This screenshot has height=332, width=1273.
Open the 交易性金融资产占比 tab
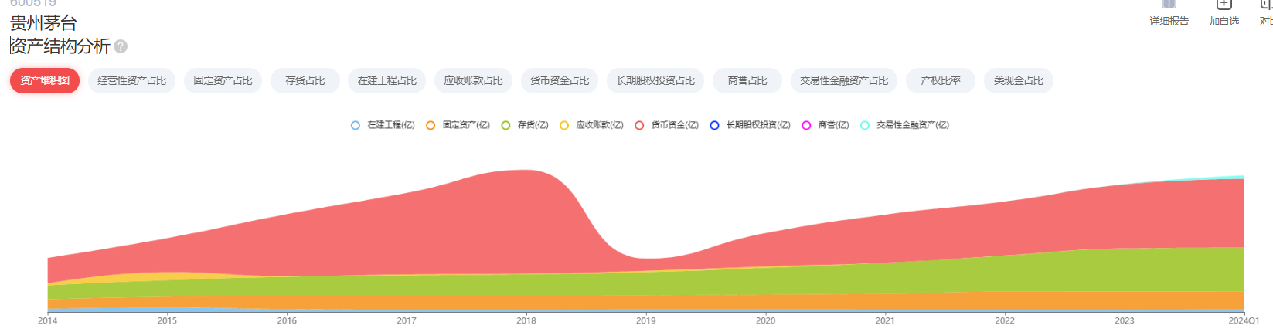tap(844, 80)
